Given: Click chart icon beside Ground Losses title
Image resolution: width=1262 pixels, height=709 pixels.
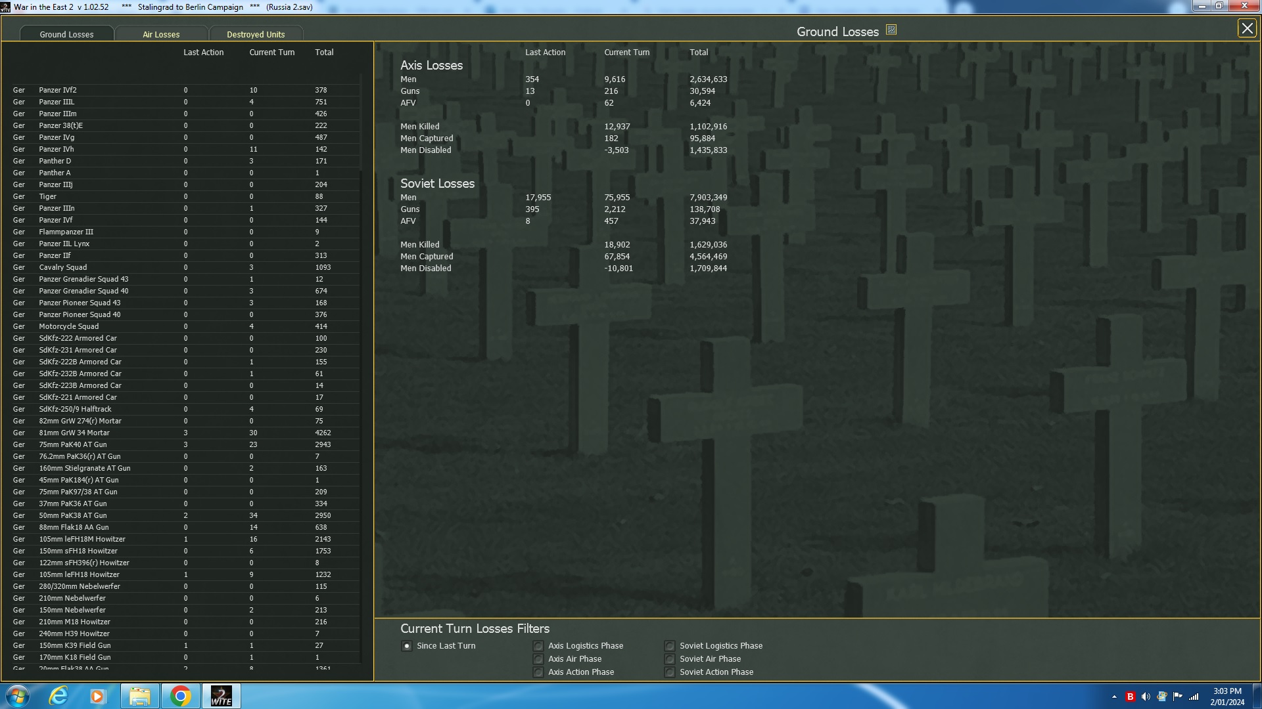Looking at the screenshot, I should pyautogui.click(x=891, y=30).
